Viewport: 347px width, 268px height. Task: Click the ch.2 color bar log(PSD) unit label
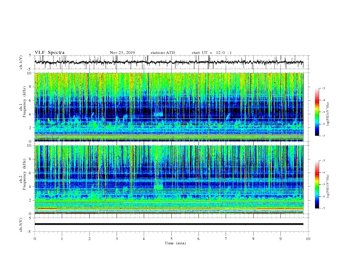(x=328, y=187)
